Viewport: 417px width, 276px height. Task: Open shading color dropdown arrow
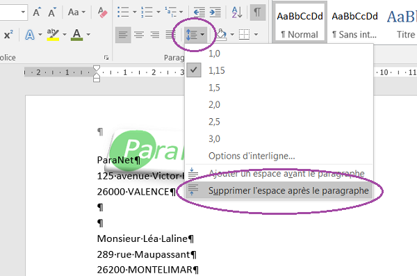click(232, 35)
